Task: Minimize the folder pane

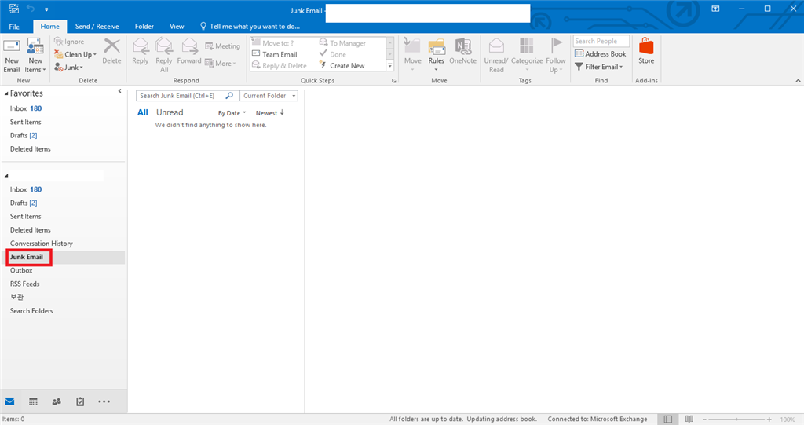Action: click(x=119, y=91)
